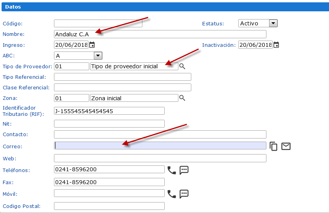
Task: Open the ABC classification dropdown
Action: (78, 56)
